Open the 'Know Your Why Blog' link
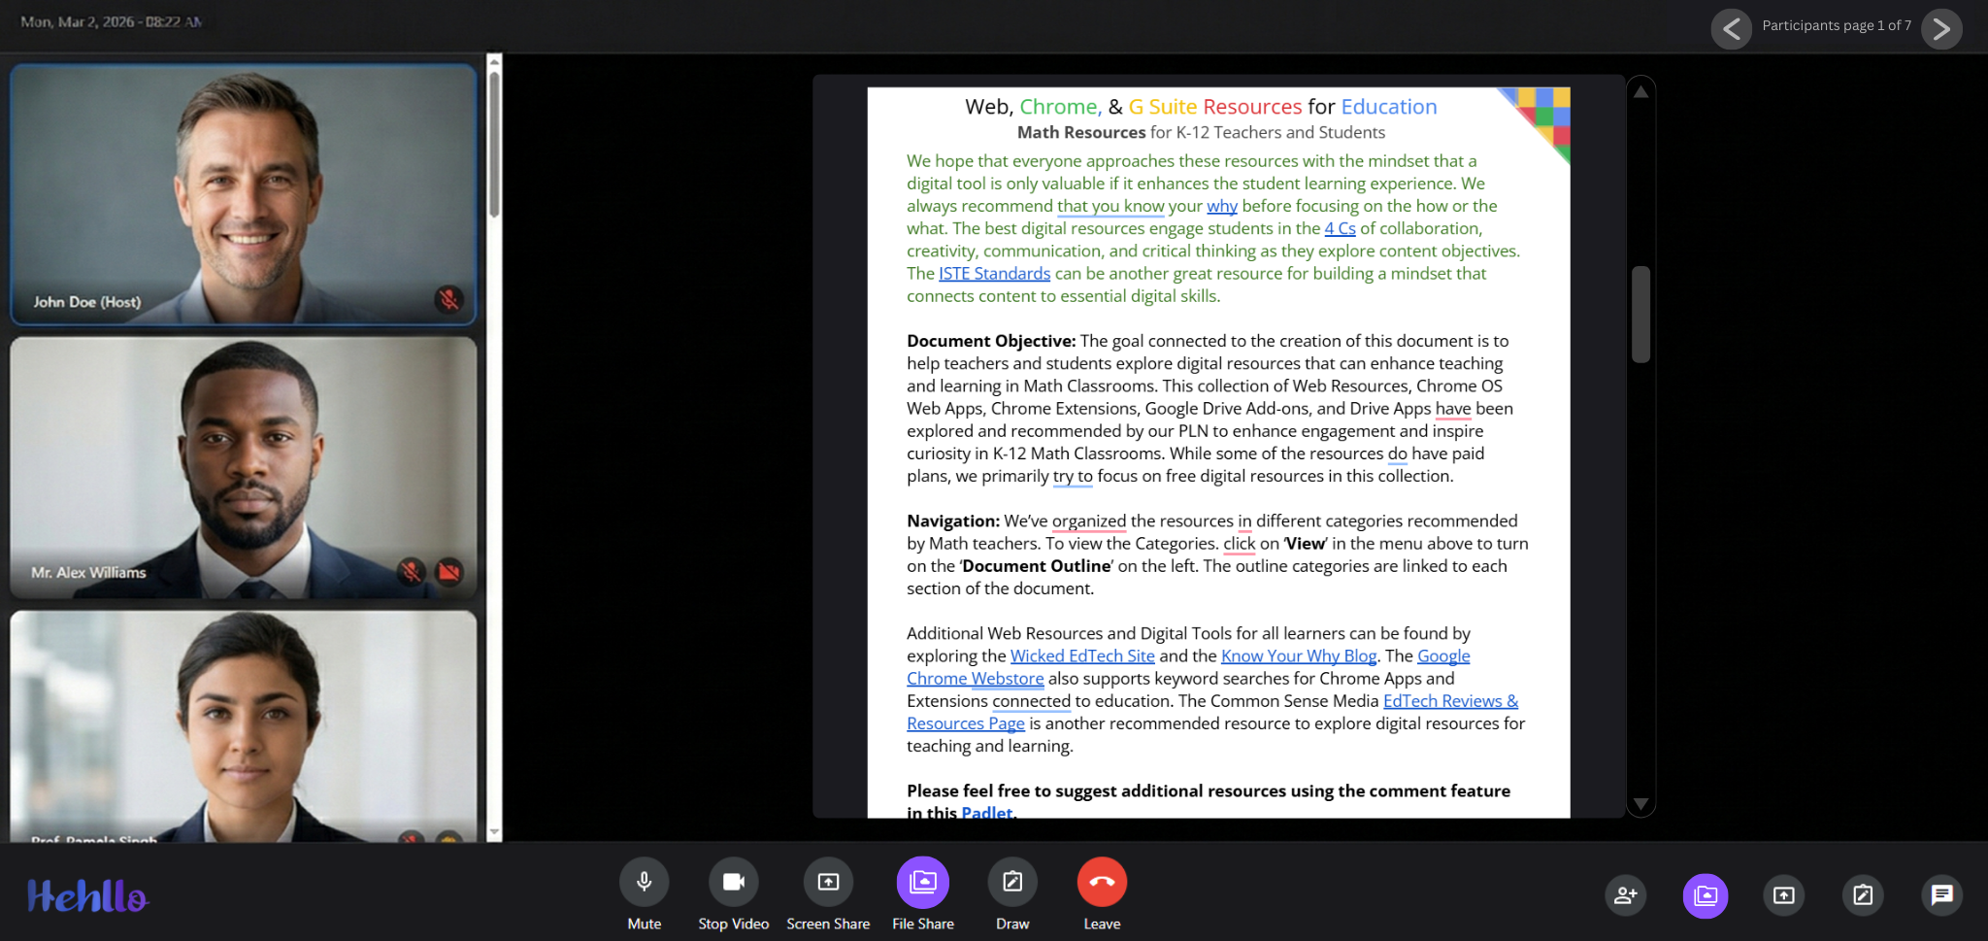 [x=1299, y=656]
